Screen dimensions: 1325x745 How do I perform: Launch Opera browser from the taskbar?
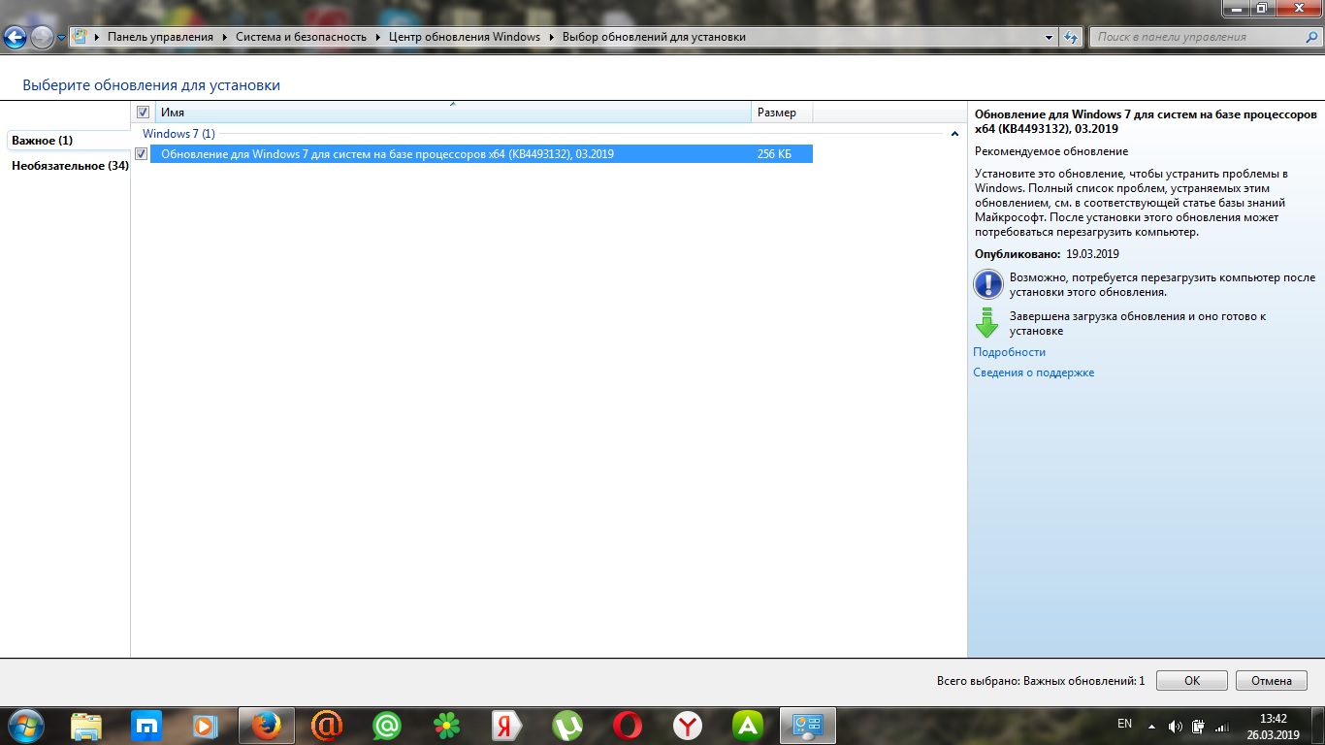[628, 726]
